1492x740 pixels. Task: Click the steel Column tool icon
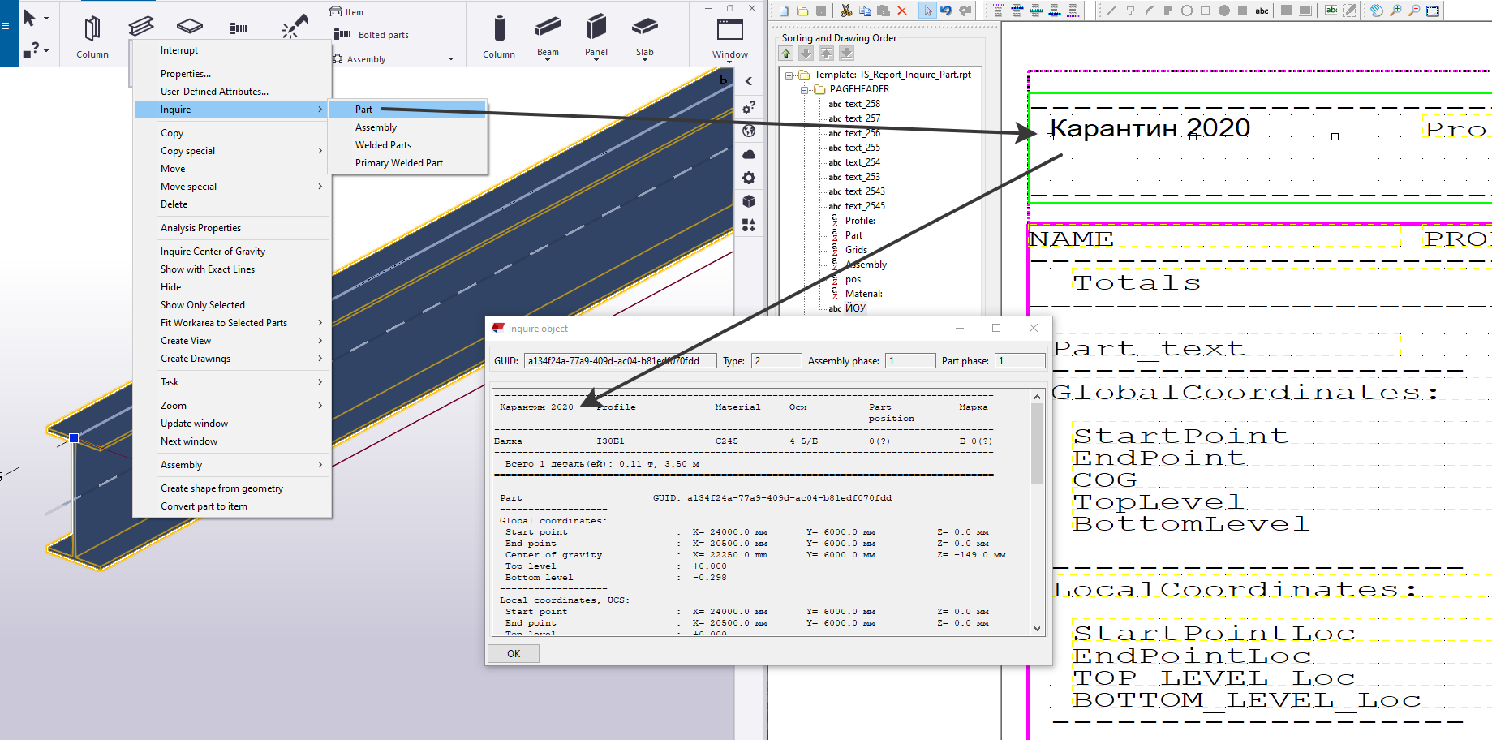point(92,29)
